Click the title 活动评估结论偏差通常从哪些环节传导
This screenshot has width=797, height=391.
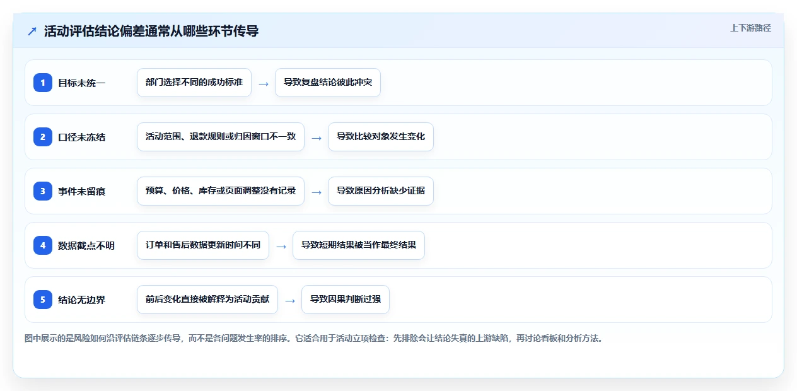(x=151, y=32)
